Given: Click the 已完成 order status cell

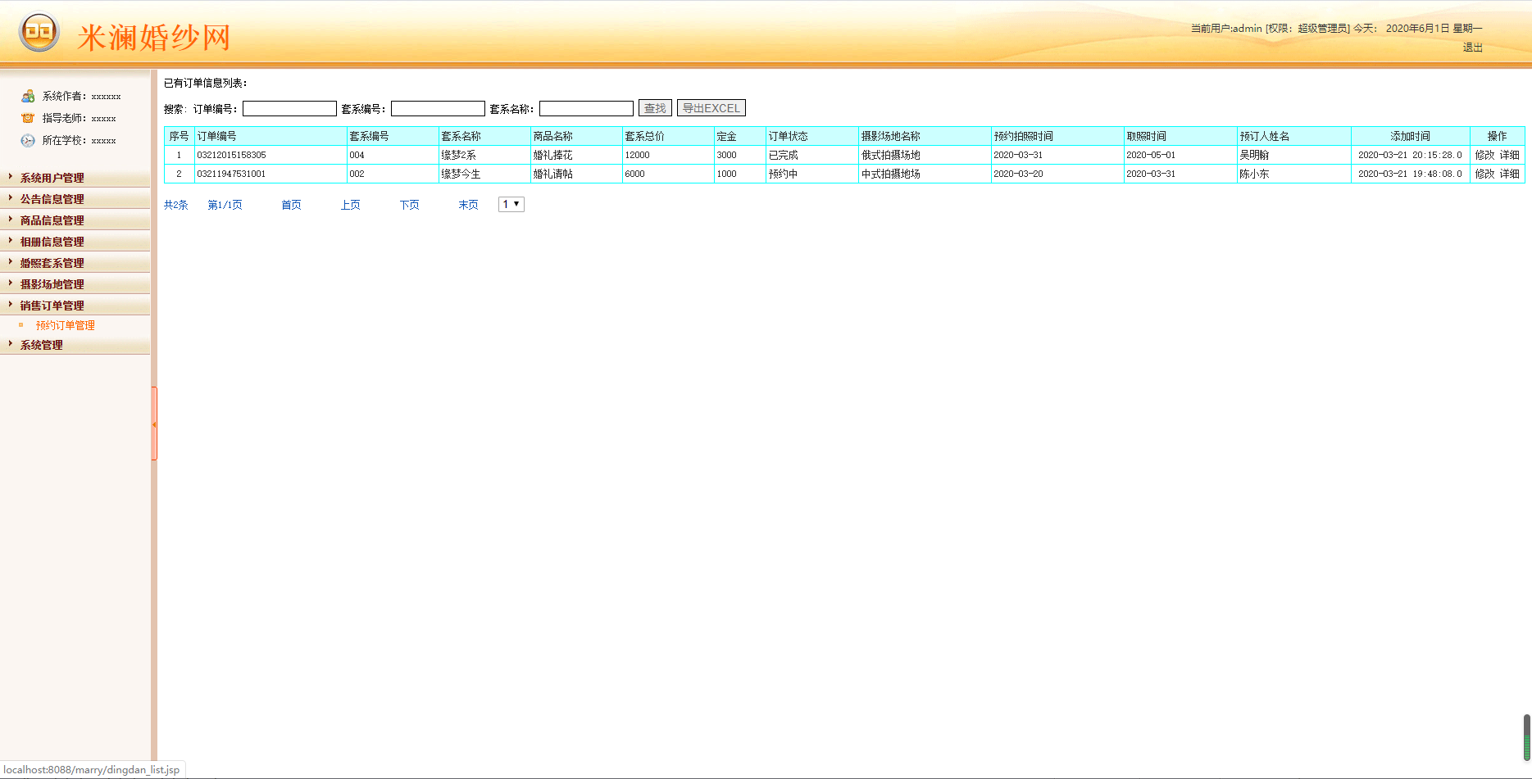Looking at the screenshot, I should [x=811, y=155].
